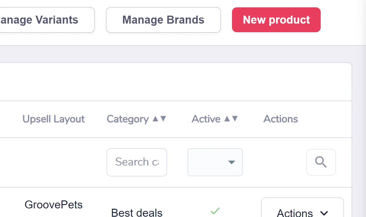366x217 pixels.
Task: Focus the Search category input field
Action: [x=137, y=162]
